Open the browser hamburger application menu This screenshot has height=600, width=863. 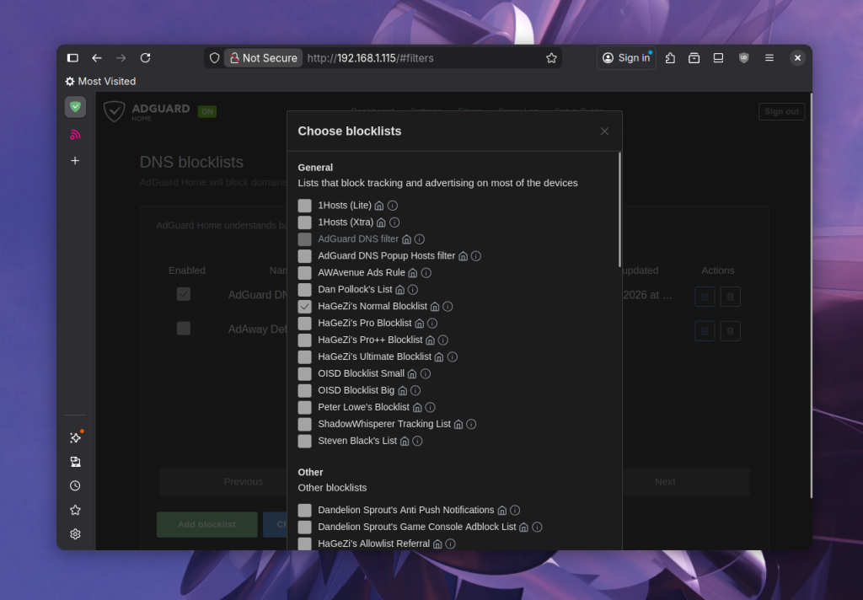tap(769, 58)
